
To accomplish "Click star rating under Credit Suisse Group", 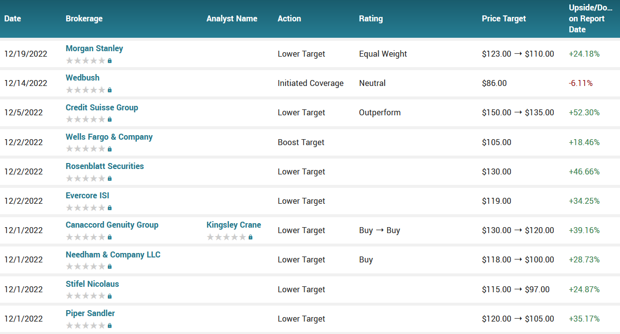I will point(86,119).
